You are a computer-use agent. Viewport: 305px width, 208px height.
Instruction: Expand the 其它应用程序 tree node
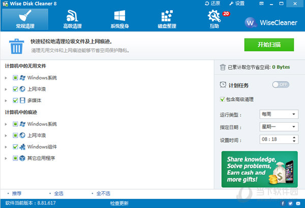6,158
